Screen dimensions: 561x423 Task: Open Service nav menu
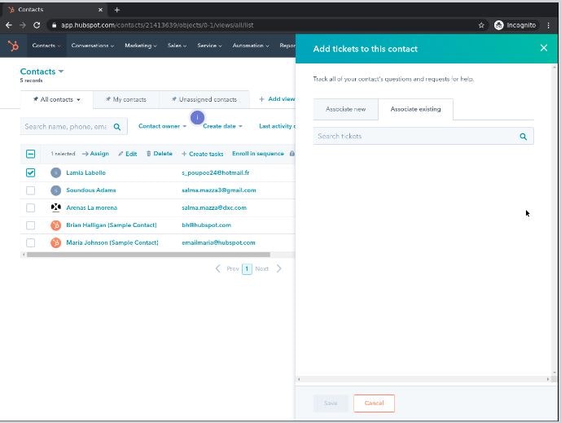209,46
